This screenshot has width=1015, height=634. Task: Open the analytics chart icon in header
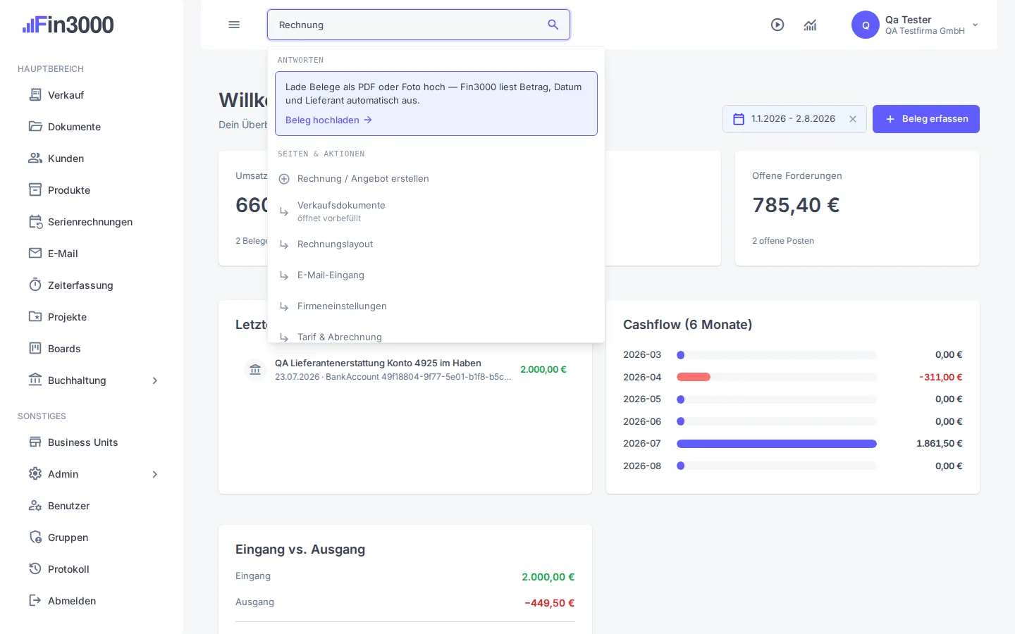coord(810,25)
